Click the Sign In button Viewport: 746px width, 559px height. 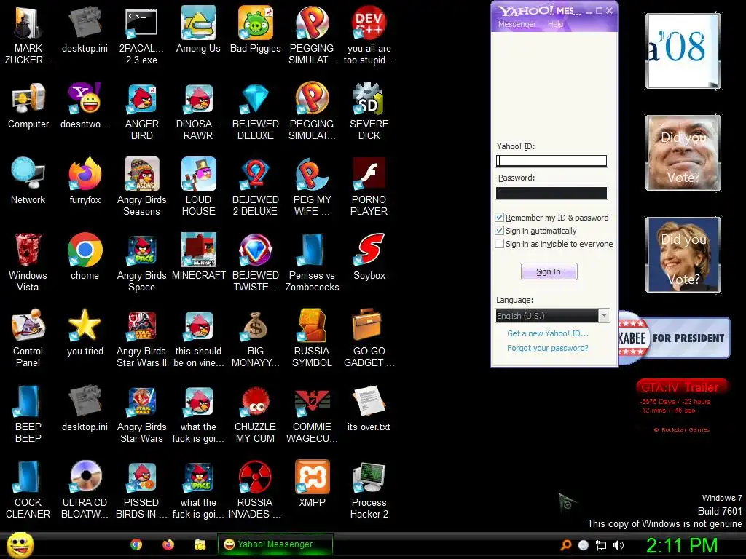[x=549, y=271]
